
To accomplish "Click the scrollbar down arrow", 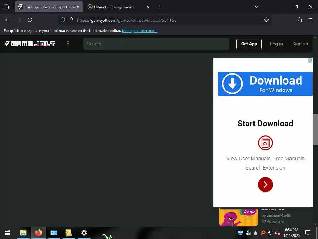I will [316, 224].
